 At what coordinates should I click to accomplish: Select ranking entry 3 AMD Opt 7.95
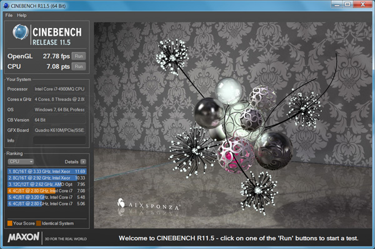[x=47, y=184]
